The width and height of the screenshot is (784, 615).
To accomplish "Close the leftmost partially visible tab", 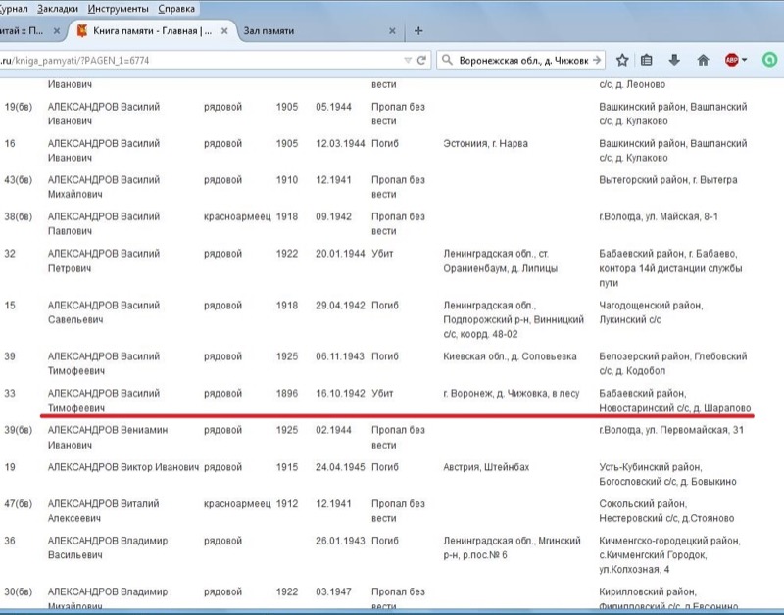I will tap(57, 31).
